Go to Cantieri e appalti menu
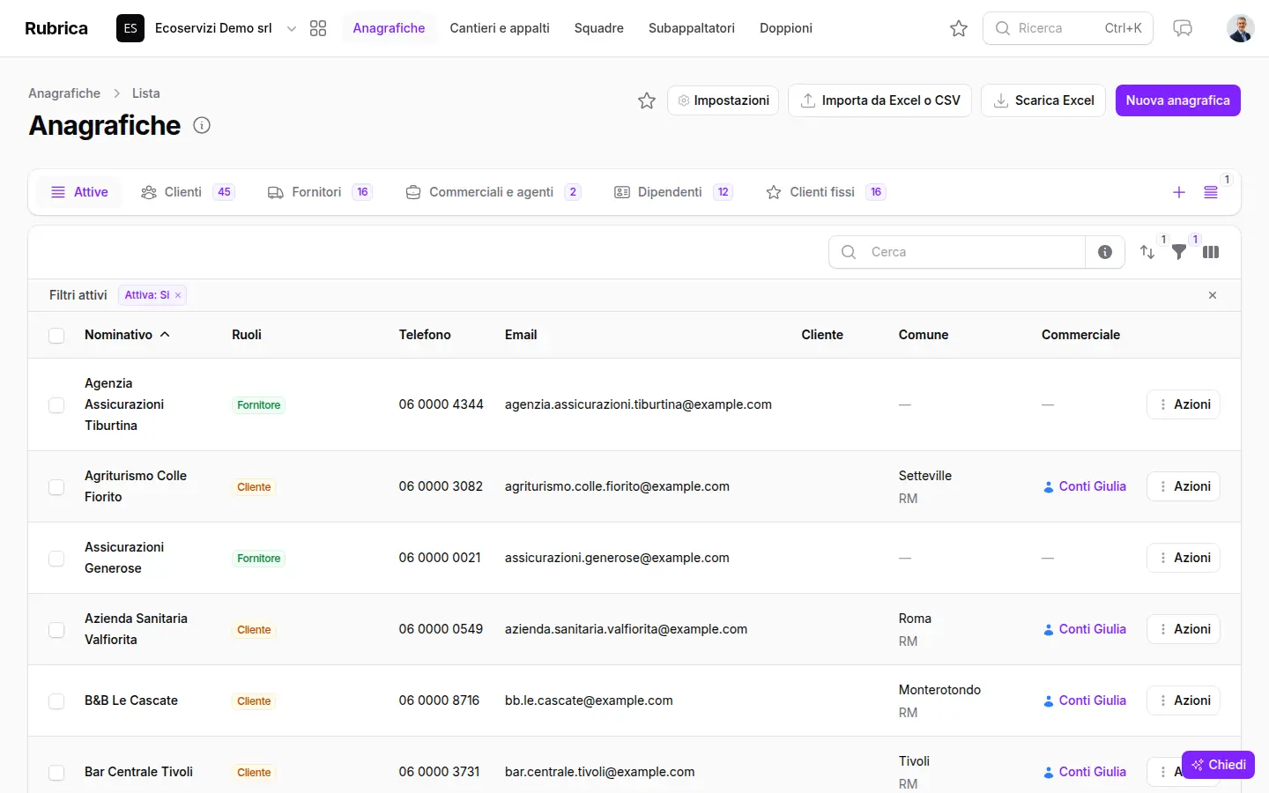 (500, 28)
